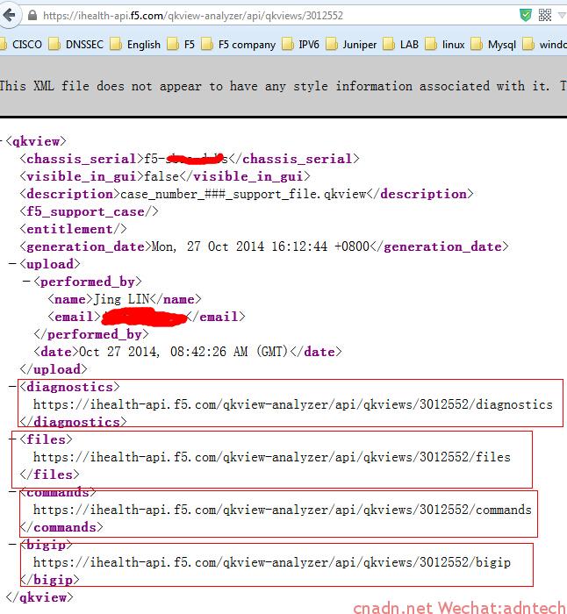Screen dimensions: 567x614
Task: Open the address bar history dropdown arrow
Action: point(563,15)
